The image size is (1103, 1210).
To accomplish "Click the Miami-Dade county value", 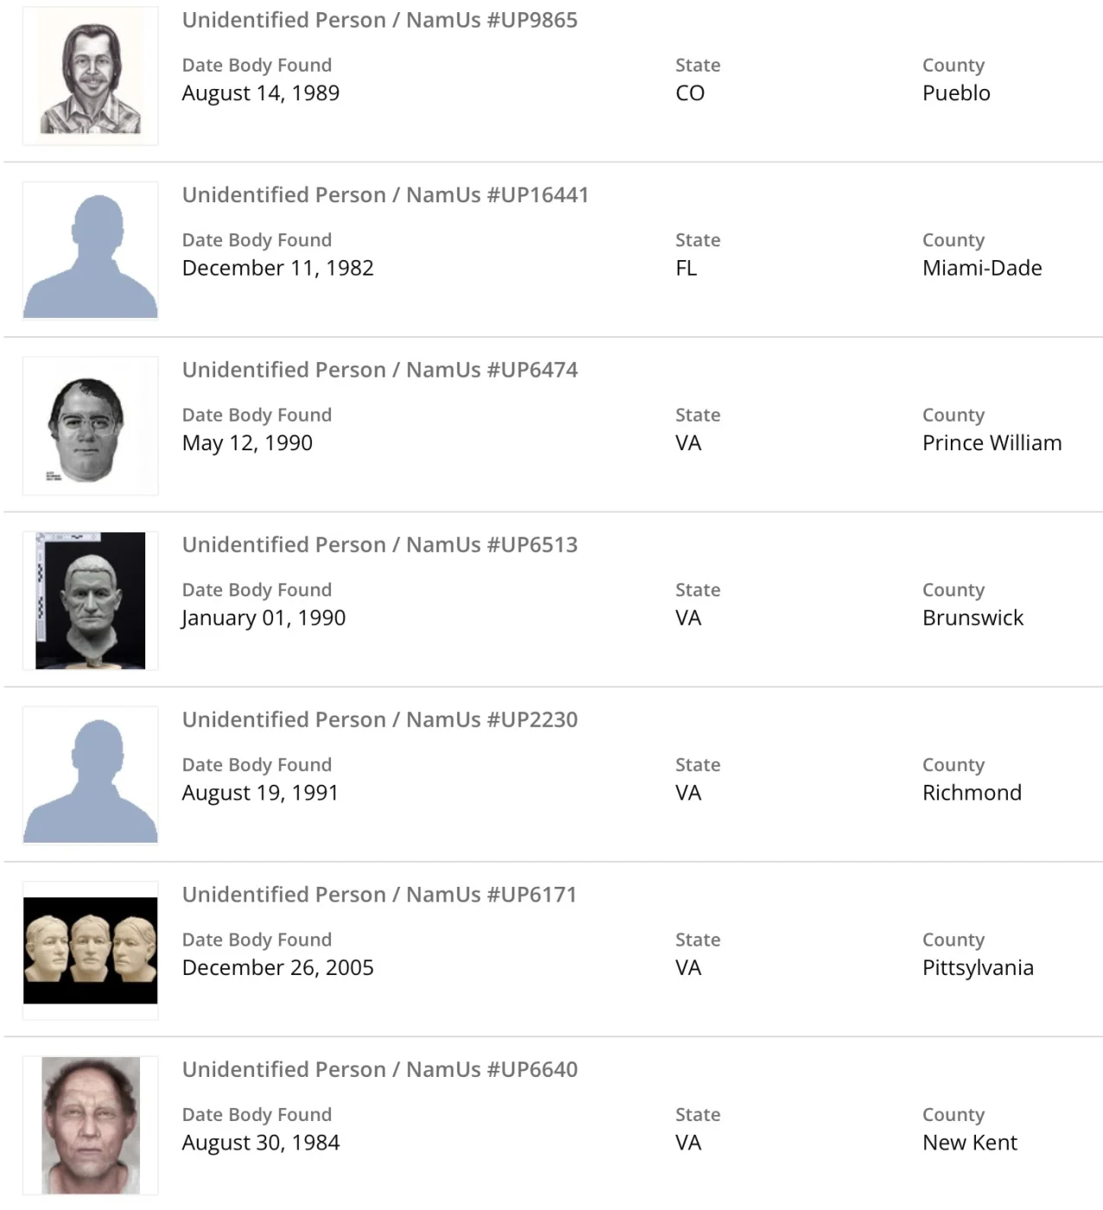I will (x=982, y=268).
